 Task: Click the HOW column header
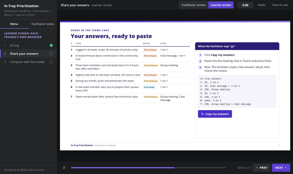pyautogui.click(x=163, y=43)
